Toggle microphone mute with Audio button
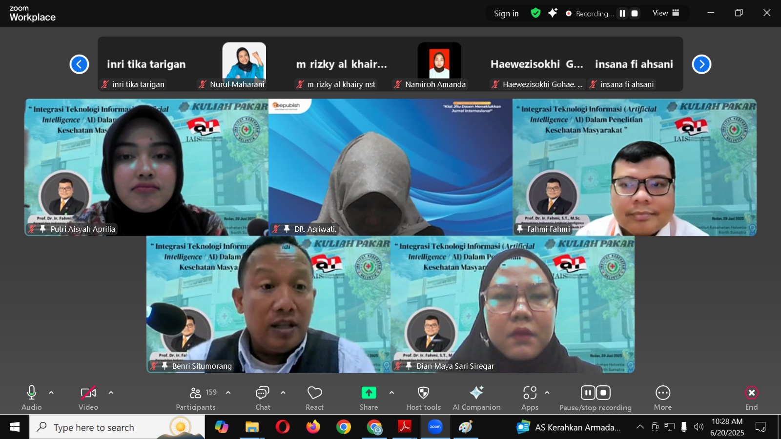The width and height of the screenshot is (781, 439). pos(32,398)
